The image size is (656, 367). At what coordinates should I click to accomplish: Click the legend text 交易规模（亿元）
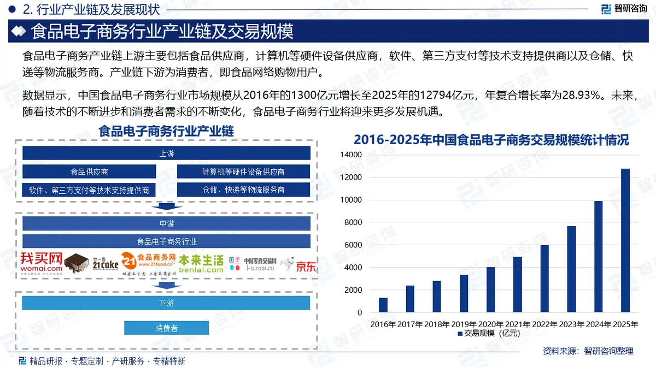[x=492, y=333]
